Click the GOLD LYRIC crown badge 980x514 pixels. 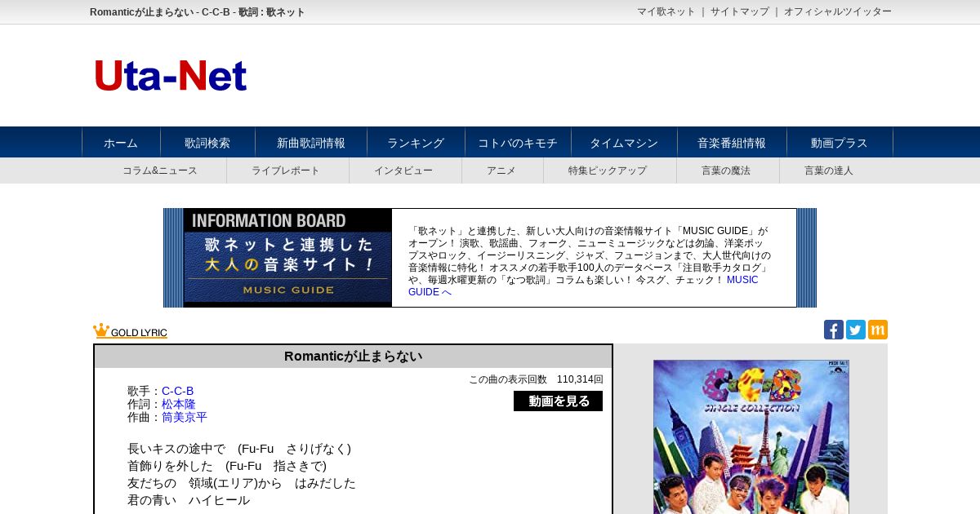pos(130,331)
